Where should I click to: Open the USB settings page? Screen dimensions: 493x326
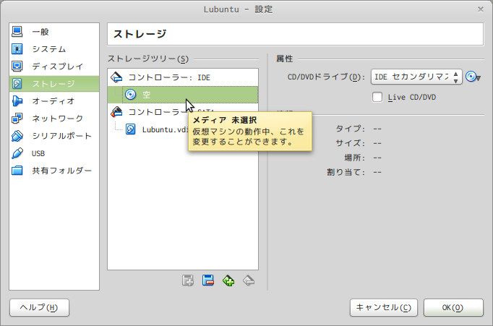[54, 153]
